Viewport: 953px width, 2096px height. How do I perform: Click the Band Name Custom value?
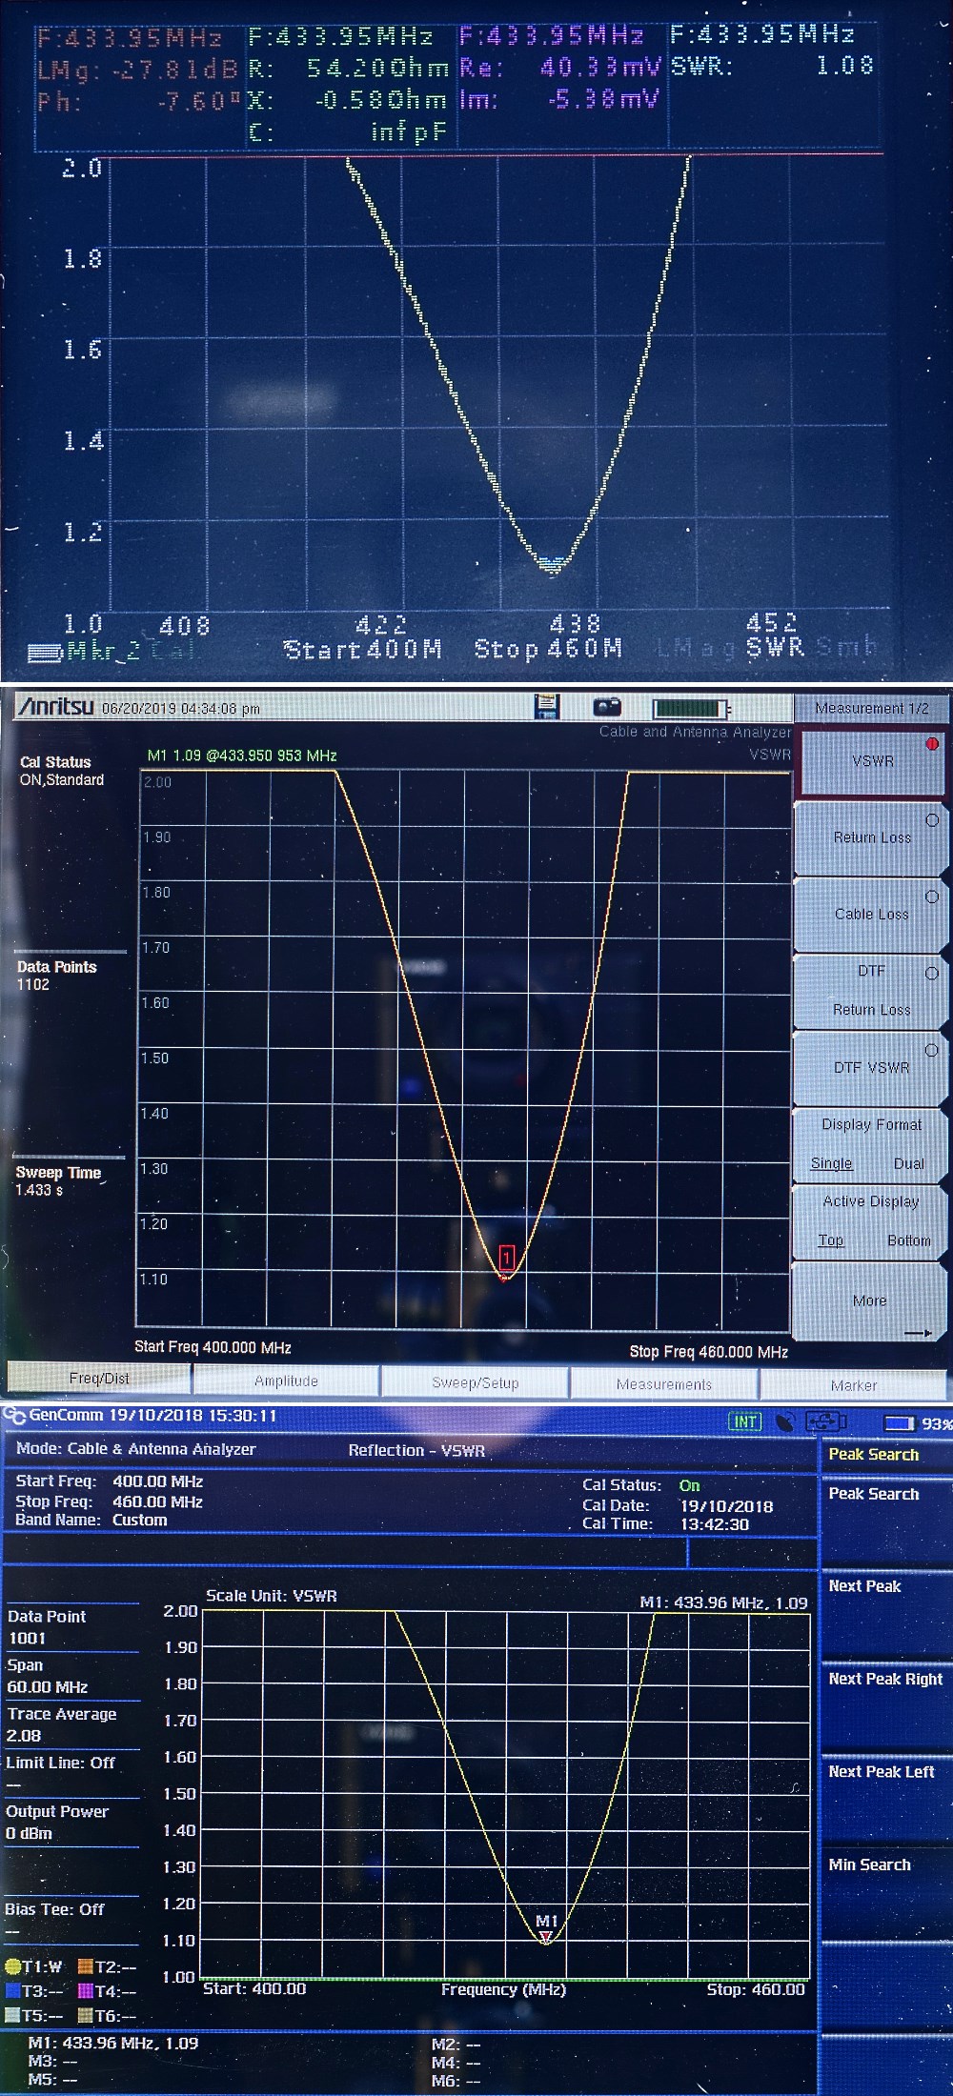click(x=139, y=1521)
